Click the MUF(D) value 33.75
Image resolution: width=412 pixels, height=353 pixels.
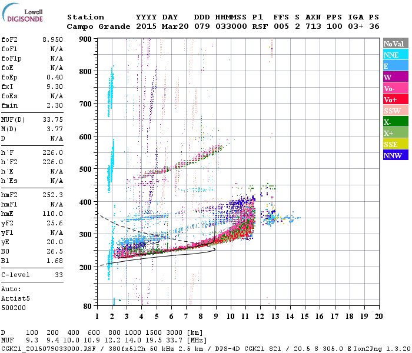[x=52, y=120]
